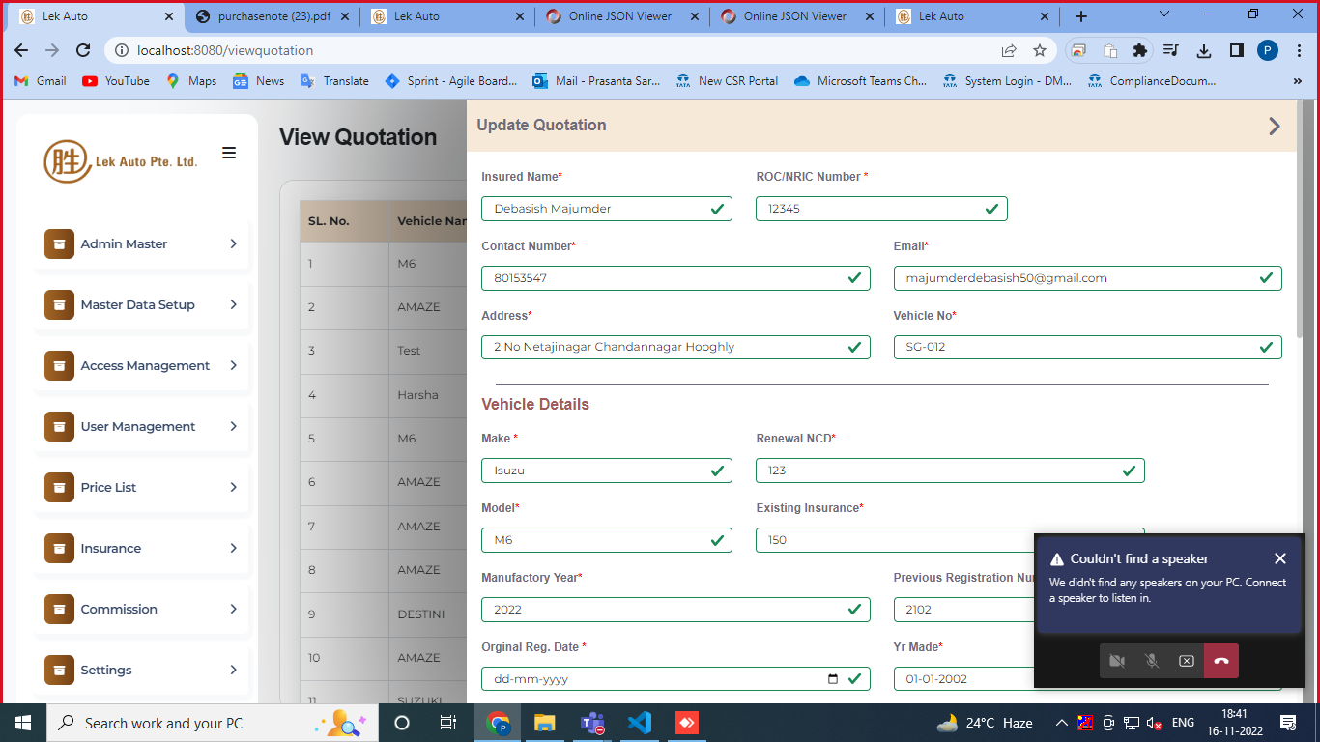Click the bookmark star in address bar

pos(1040,50)
